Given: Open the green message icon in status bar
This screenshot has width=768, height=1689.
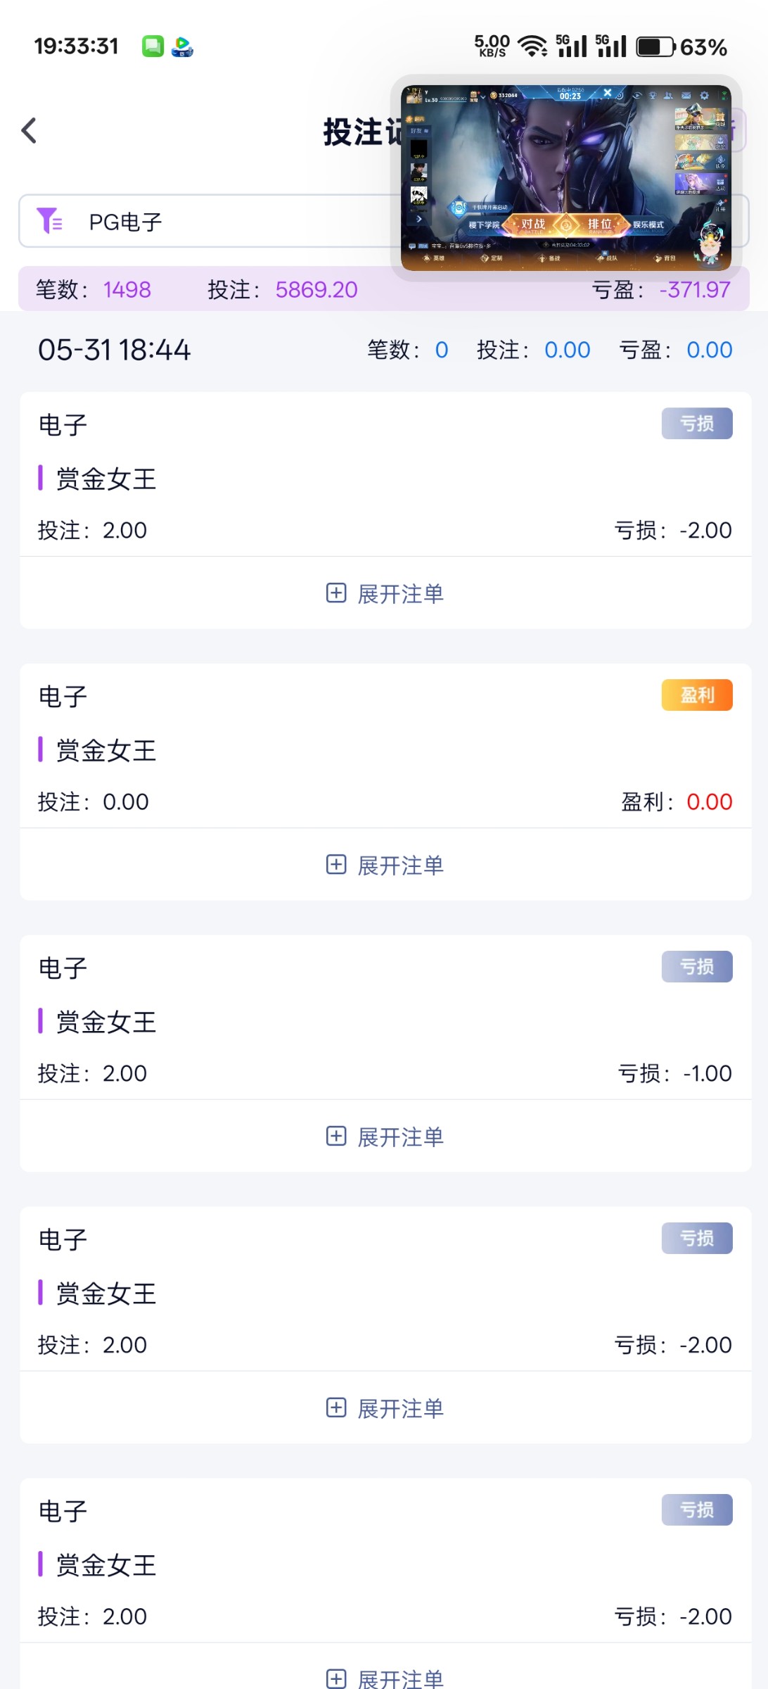Looking at the screenshot, I should pos(153,46).
